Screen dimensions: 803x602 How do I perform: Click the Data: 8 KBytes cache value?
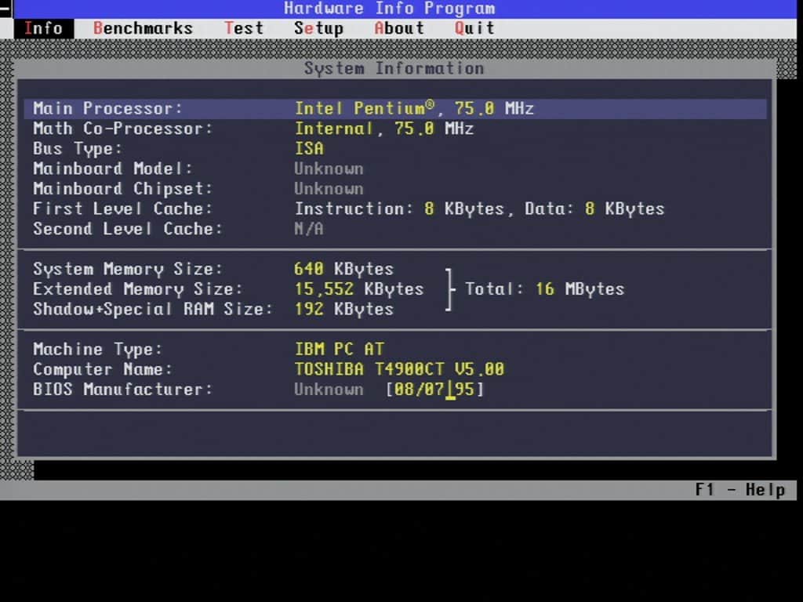pos(594,209)
